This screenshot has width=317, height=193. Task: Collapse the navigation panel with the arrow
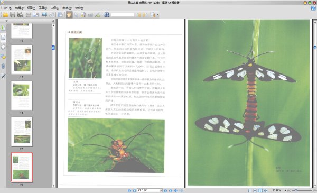point(53,21)
